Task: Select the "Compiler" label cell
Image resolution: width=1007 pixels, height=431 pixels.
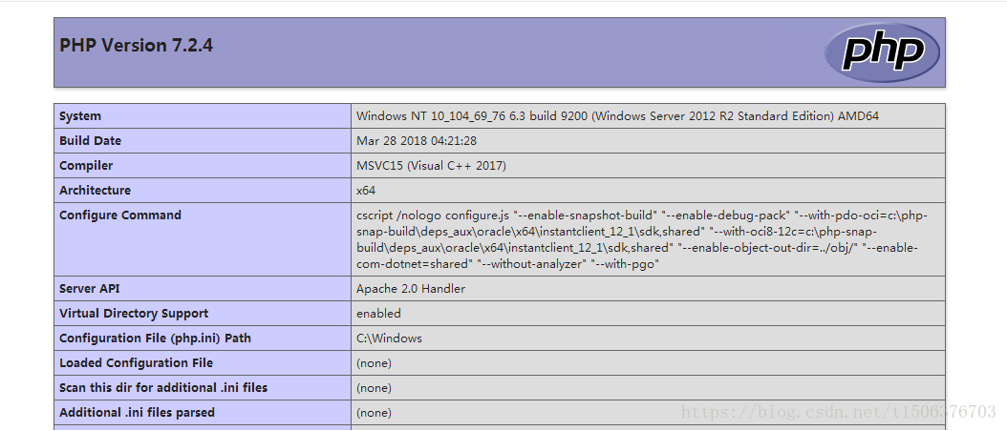Action: tap(203, 166)
